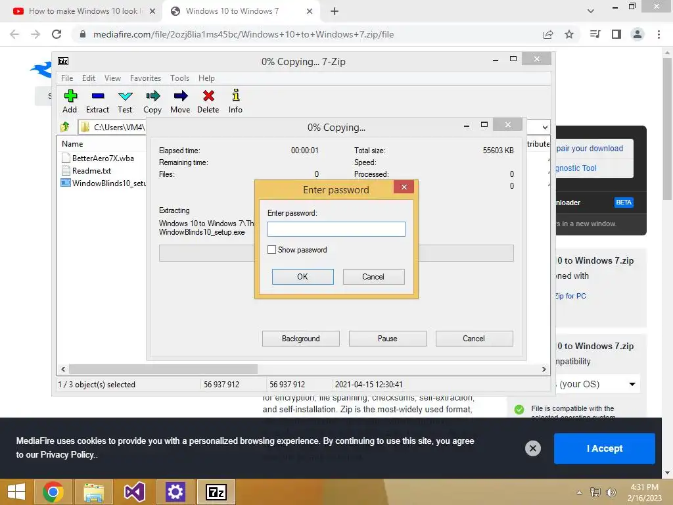Click the 'Zip for PC' link
The image size is (673, 505).
click(570, 296)
